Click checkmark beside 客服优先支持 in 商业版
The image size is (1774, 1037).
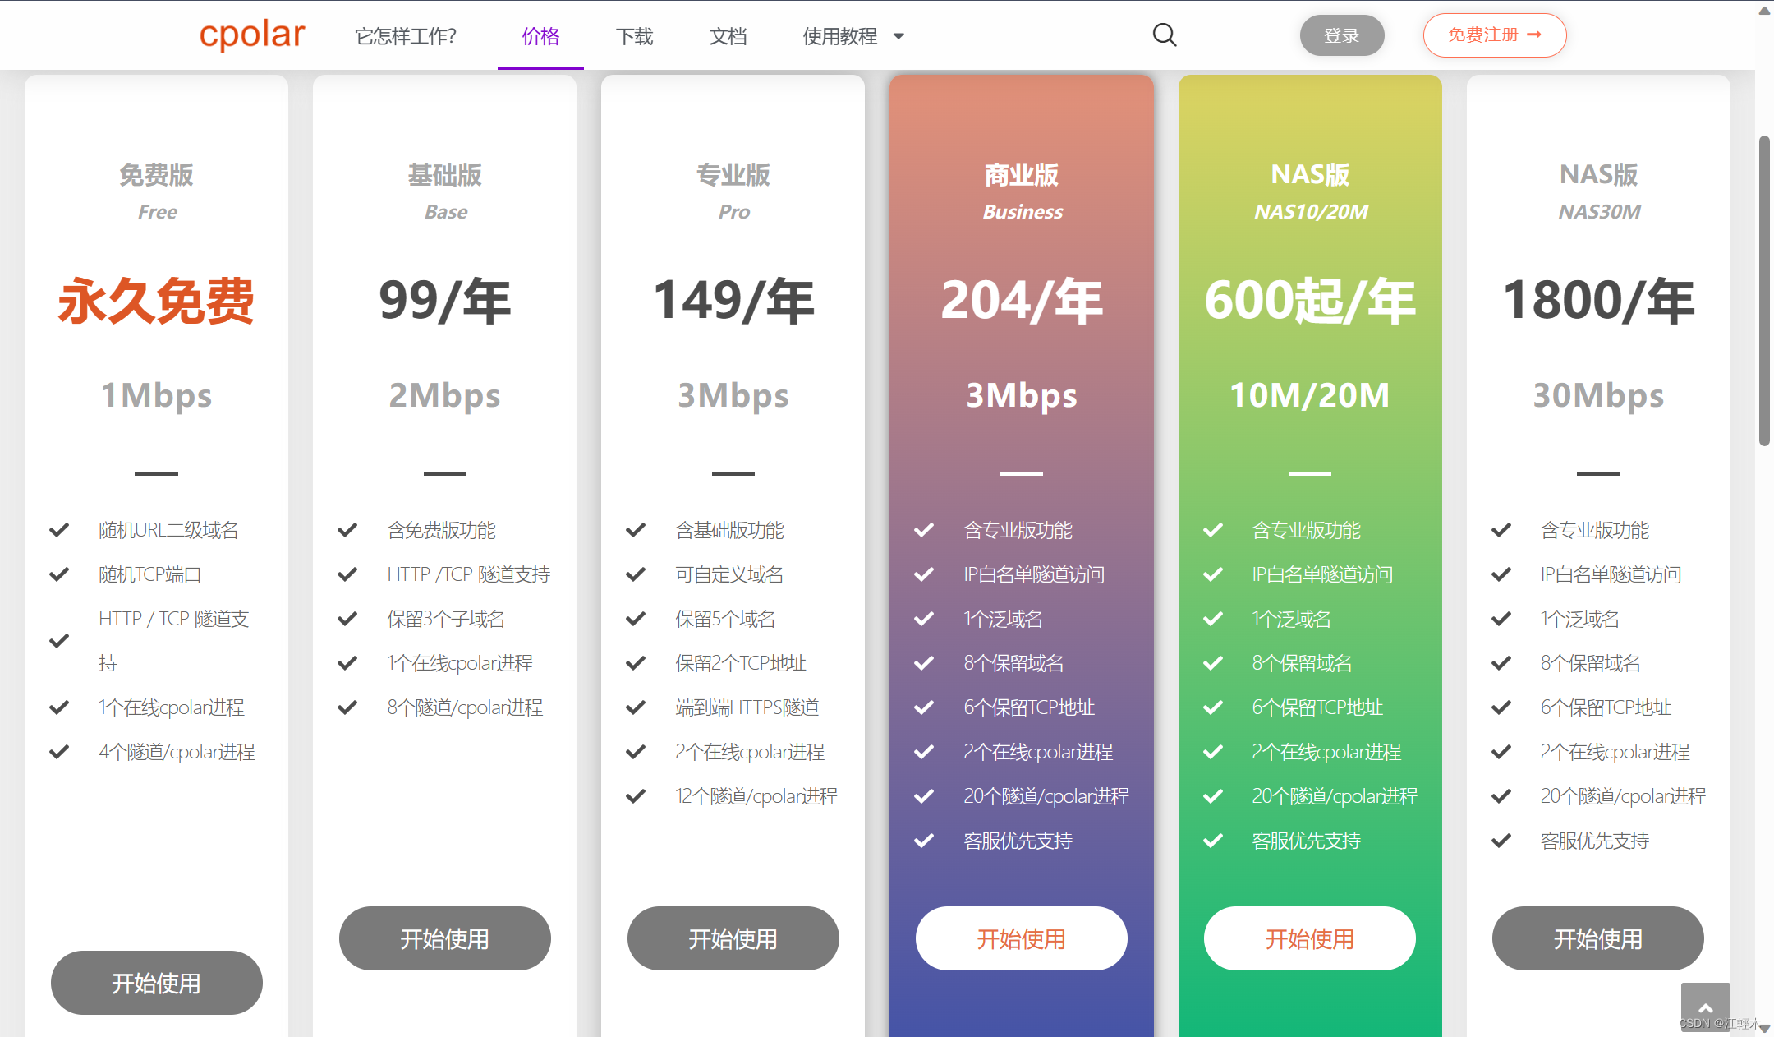click(924, 841)
